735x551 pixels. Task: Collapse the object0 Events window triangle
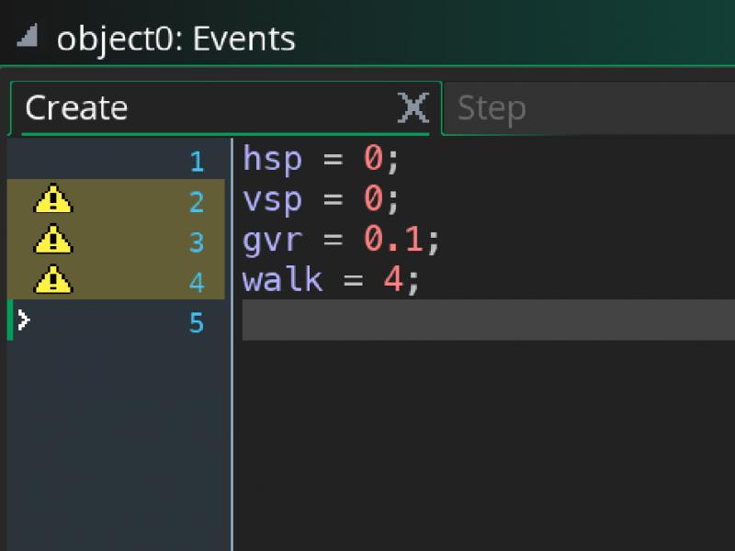tap(27, 37)
